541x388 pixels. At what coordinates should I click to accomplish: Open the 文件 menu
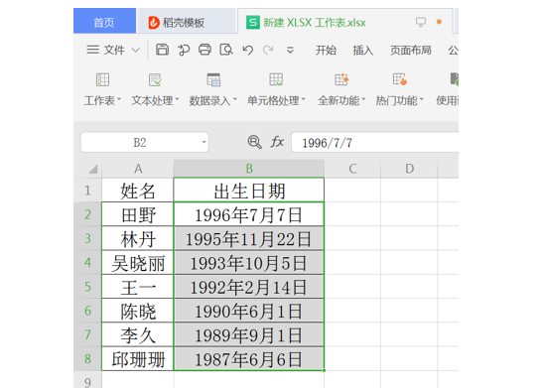pos(114,50)
